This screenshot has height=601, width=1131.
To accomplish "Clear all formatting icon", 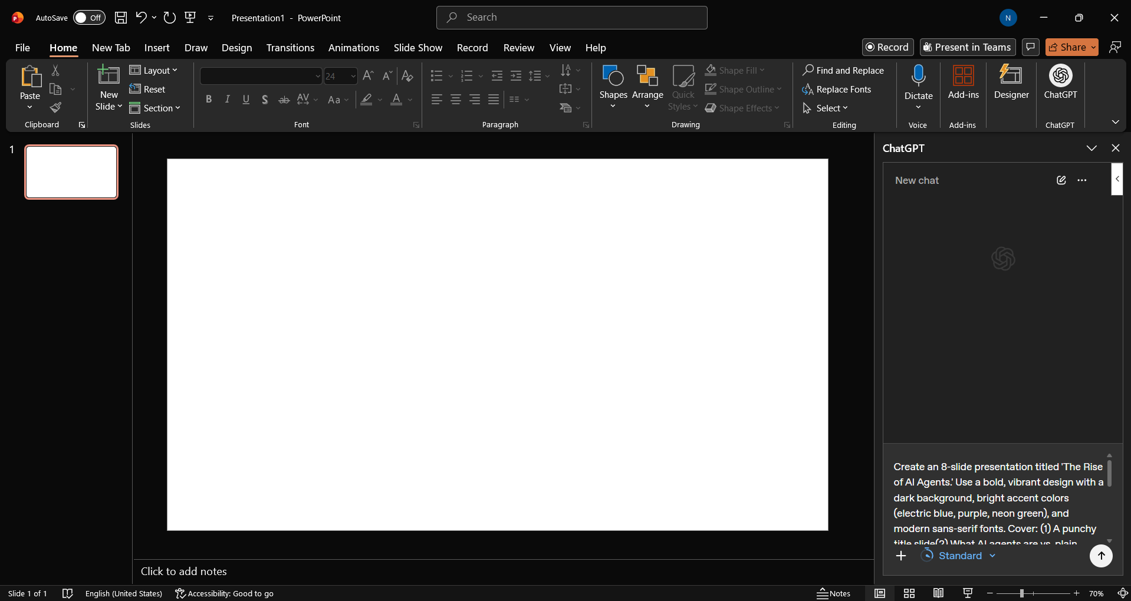I will [x=407, y=76].
